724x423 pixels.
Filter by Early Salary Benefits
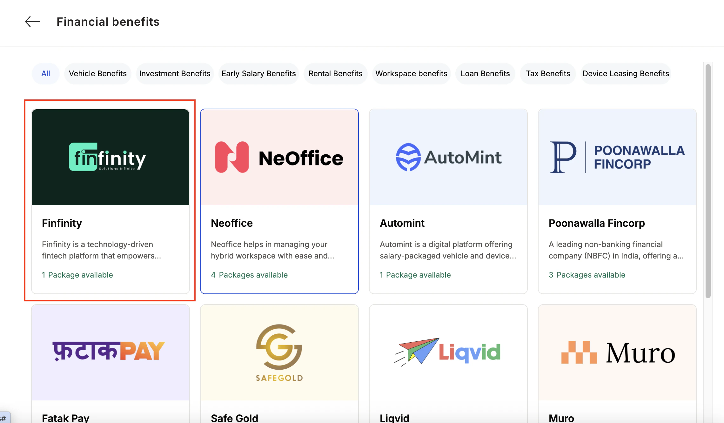tap(259, 74)
